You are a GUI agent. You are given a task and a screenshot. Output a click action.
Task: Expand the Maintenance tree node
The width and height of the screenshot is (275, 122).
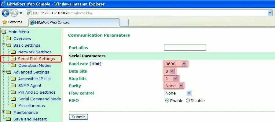click(4, 112)
